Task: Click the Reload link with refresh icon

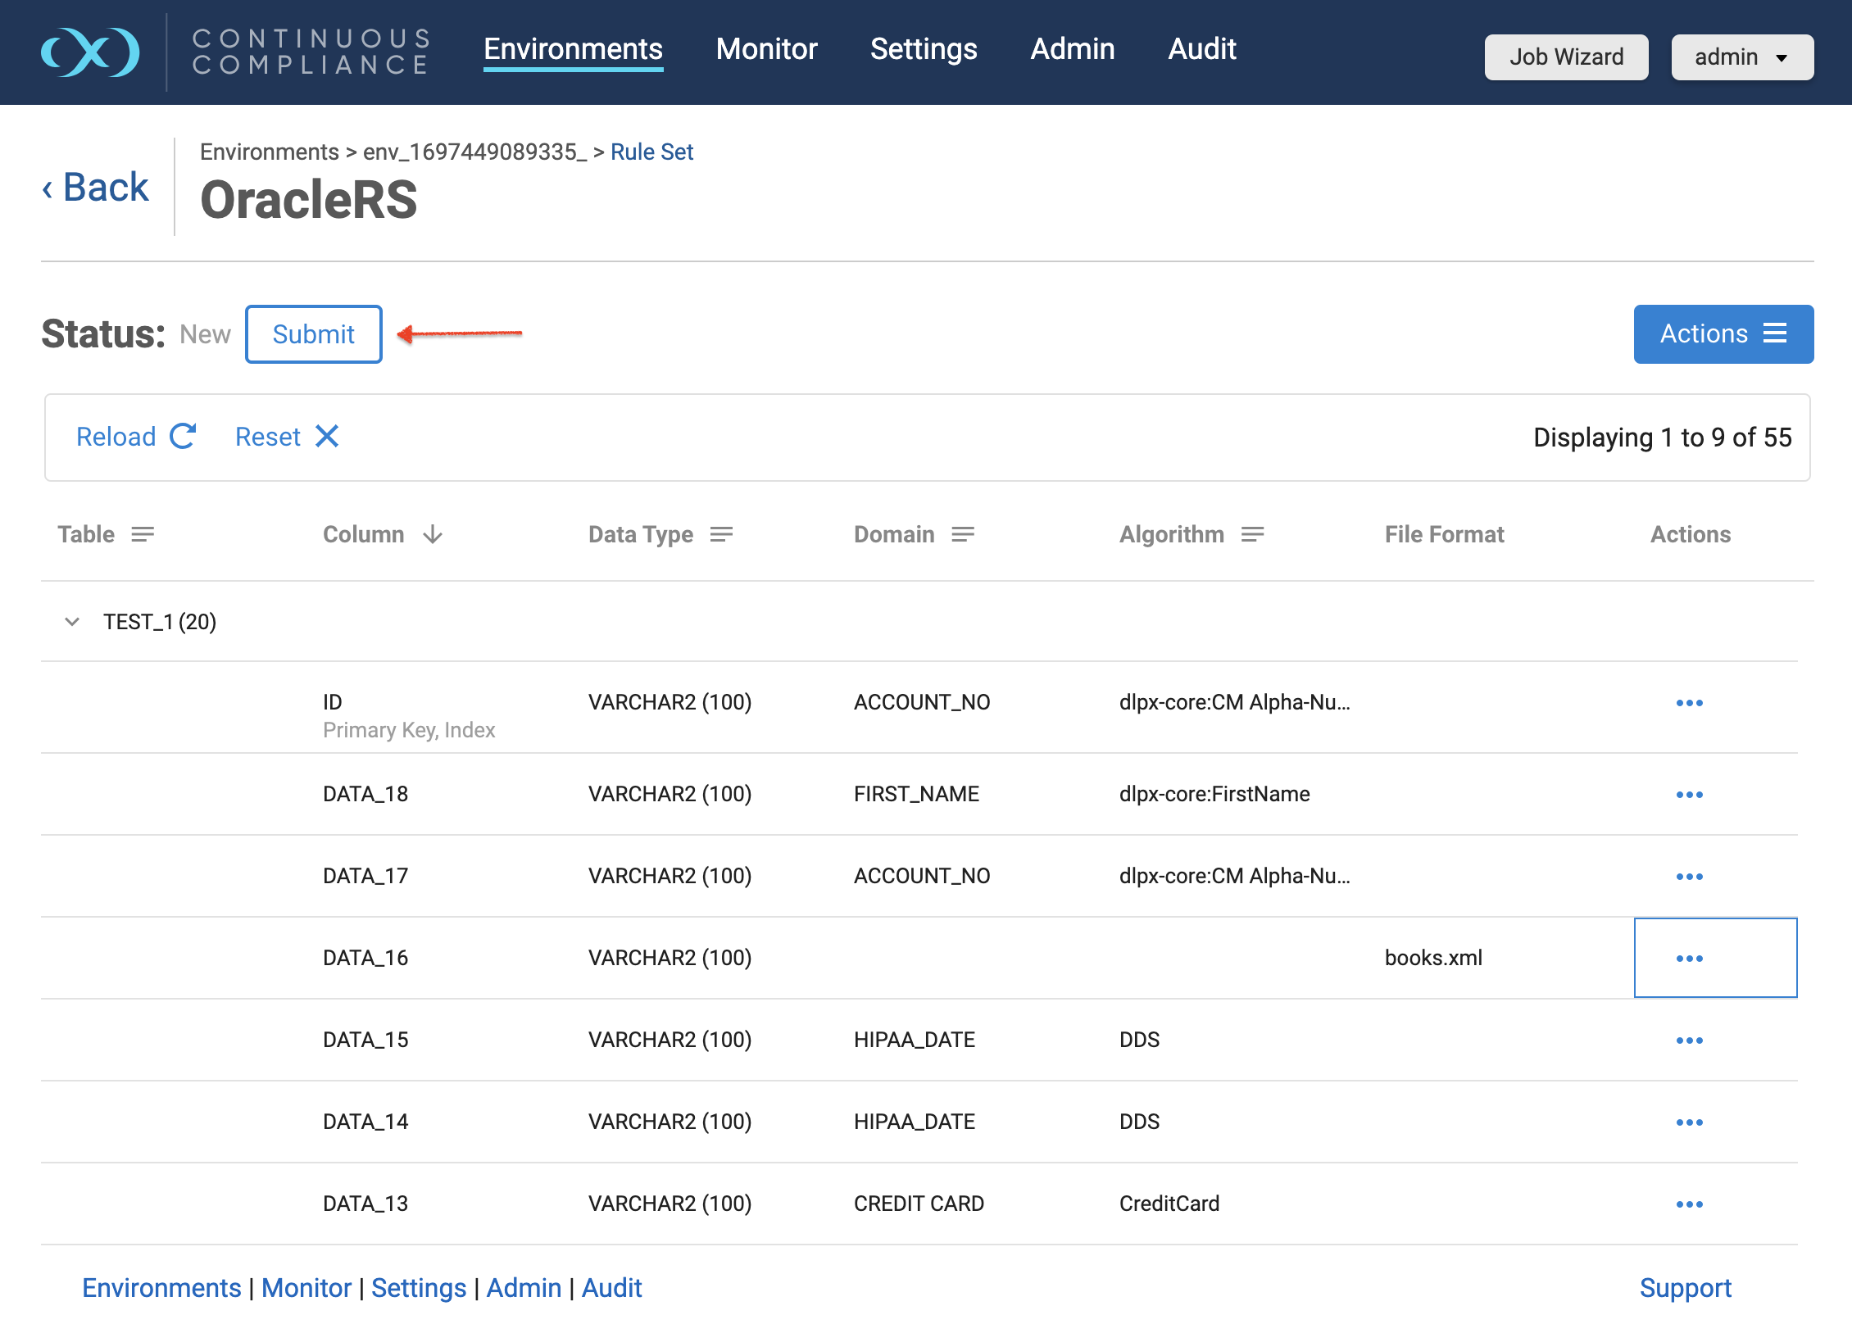Action: (x=136, y=437)
